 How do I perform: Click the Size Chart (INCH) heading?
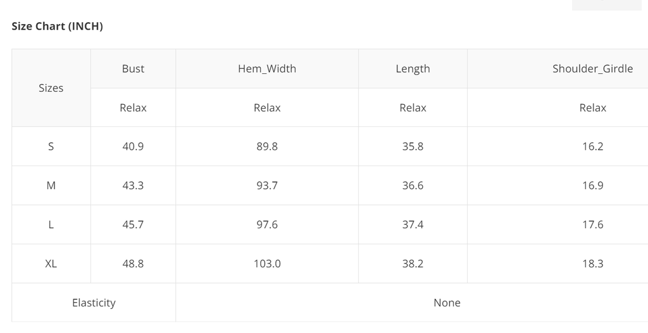click(58, 27)
